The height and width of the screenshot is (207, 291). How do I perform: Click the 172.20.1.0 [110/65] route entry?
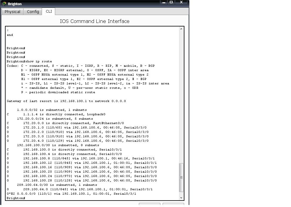pos(77,128)
